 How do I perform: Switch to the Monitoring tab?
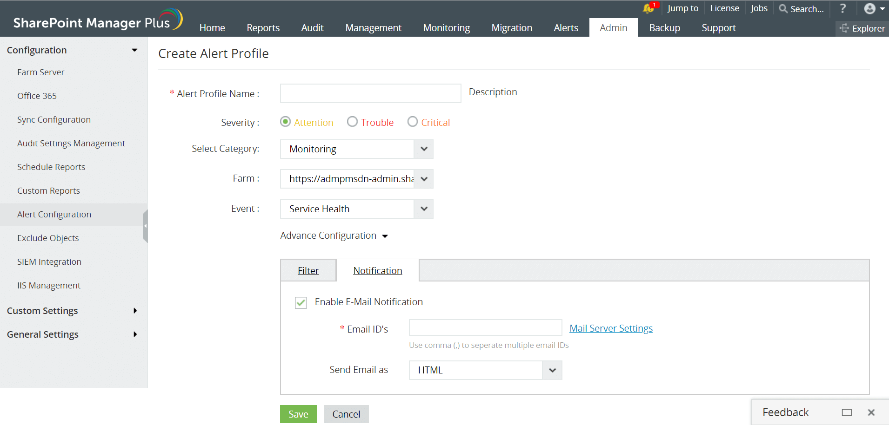click(x=447, y=28)
